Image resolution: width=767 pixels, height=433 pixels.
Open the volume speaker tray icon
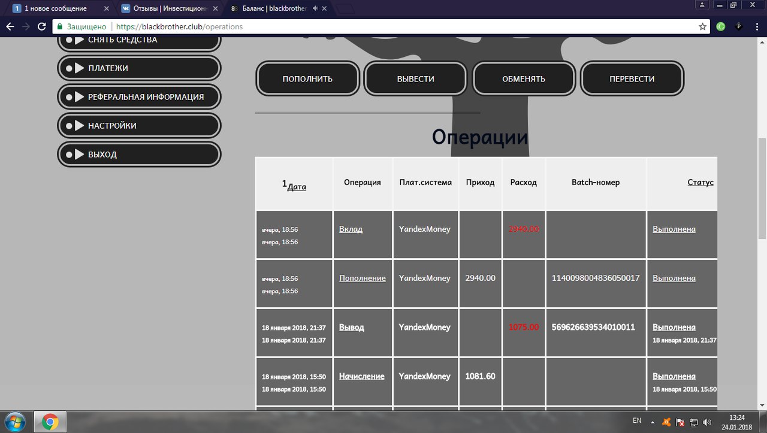[x=707, y=422]
